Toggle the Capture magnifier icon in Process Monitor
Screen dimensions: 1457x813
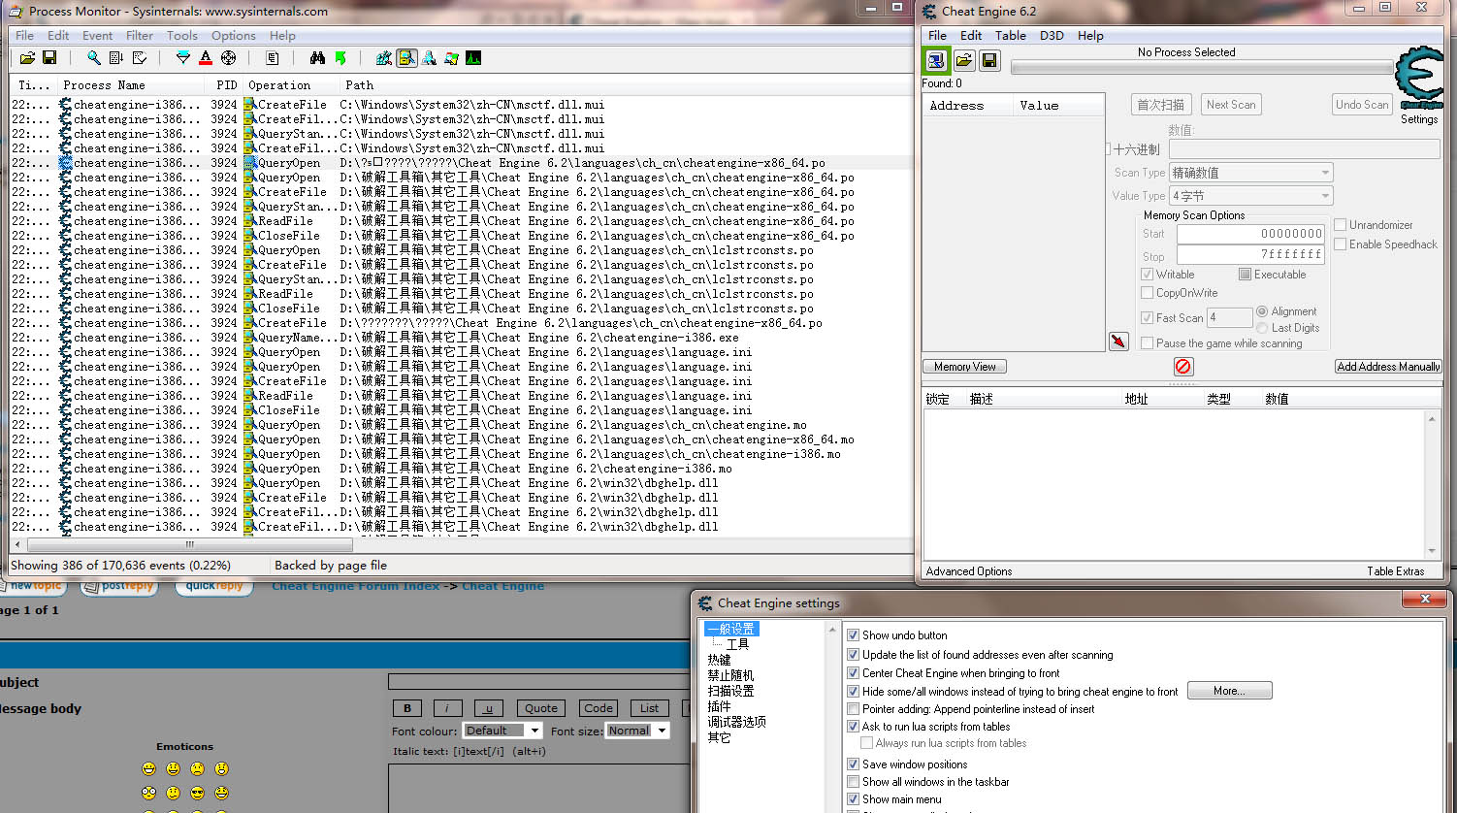click(93, 58)
